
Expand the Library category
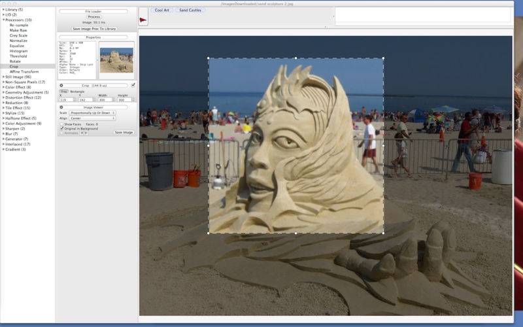click(3, 10)
